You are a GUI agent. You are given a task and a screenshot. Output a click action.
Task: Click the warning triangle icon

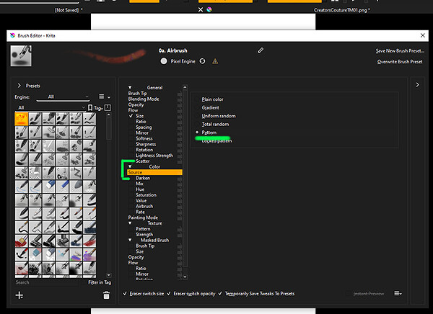point(215,61)
